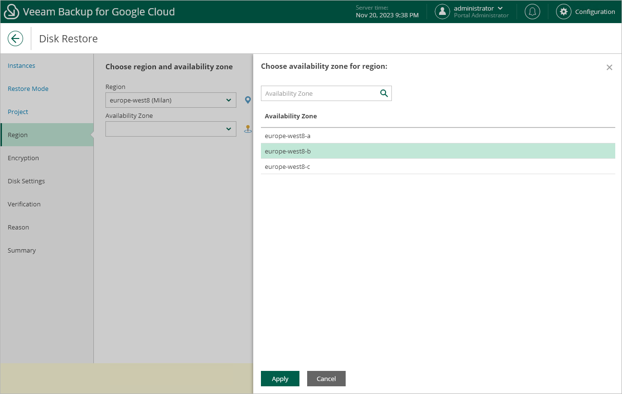Image resolution: width=622 pixels, height=394 pixels.
Task: Click the region map pin icon
Action: pyautogui.click(x=248, y=100)
